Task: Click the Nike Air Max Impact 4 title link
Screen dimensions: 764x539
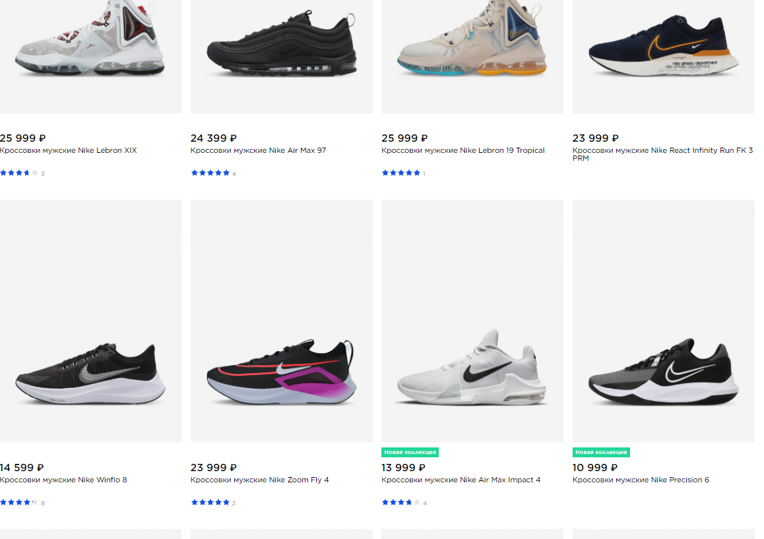Action: 461,480
